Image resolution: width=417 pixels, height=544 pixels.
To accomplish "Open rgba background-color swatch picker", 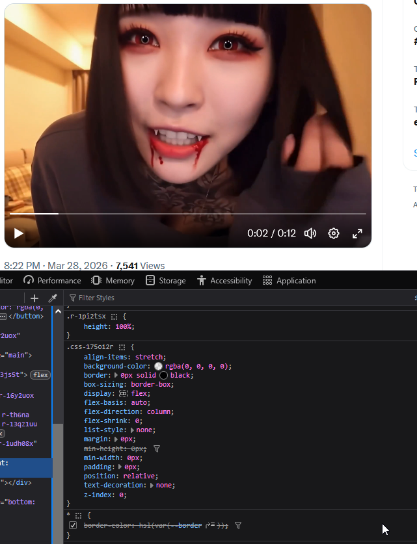I will point(158,367).
